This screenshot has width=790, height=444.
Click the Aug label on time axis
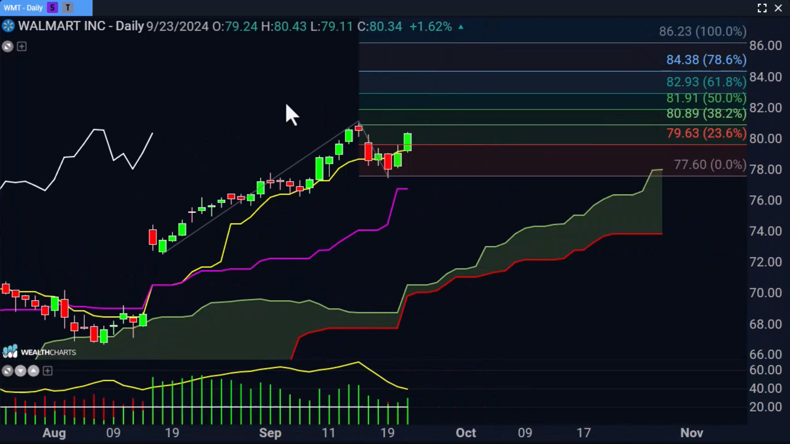point(54,433)
